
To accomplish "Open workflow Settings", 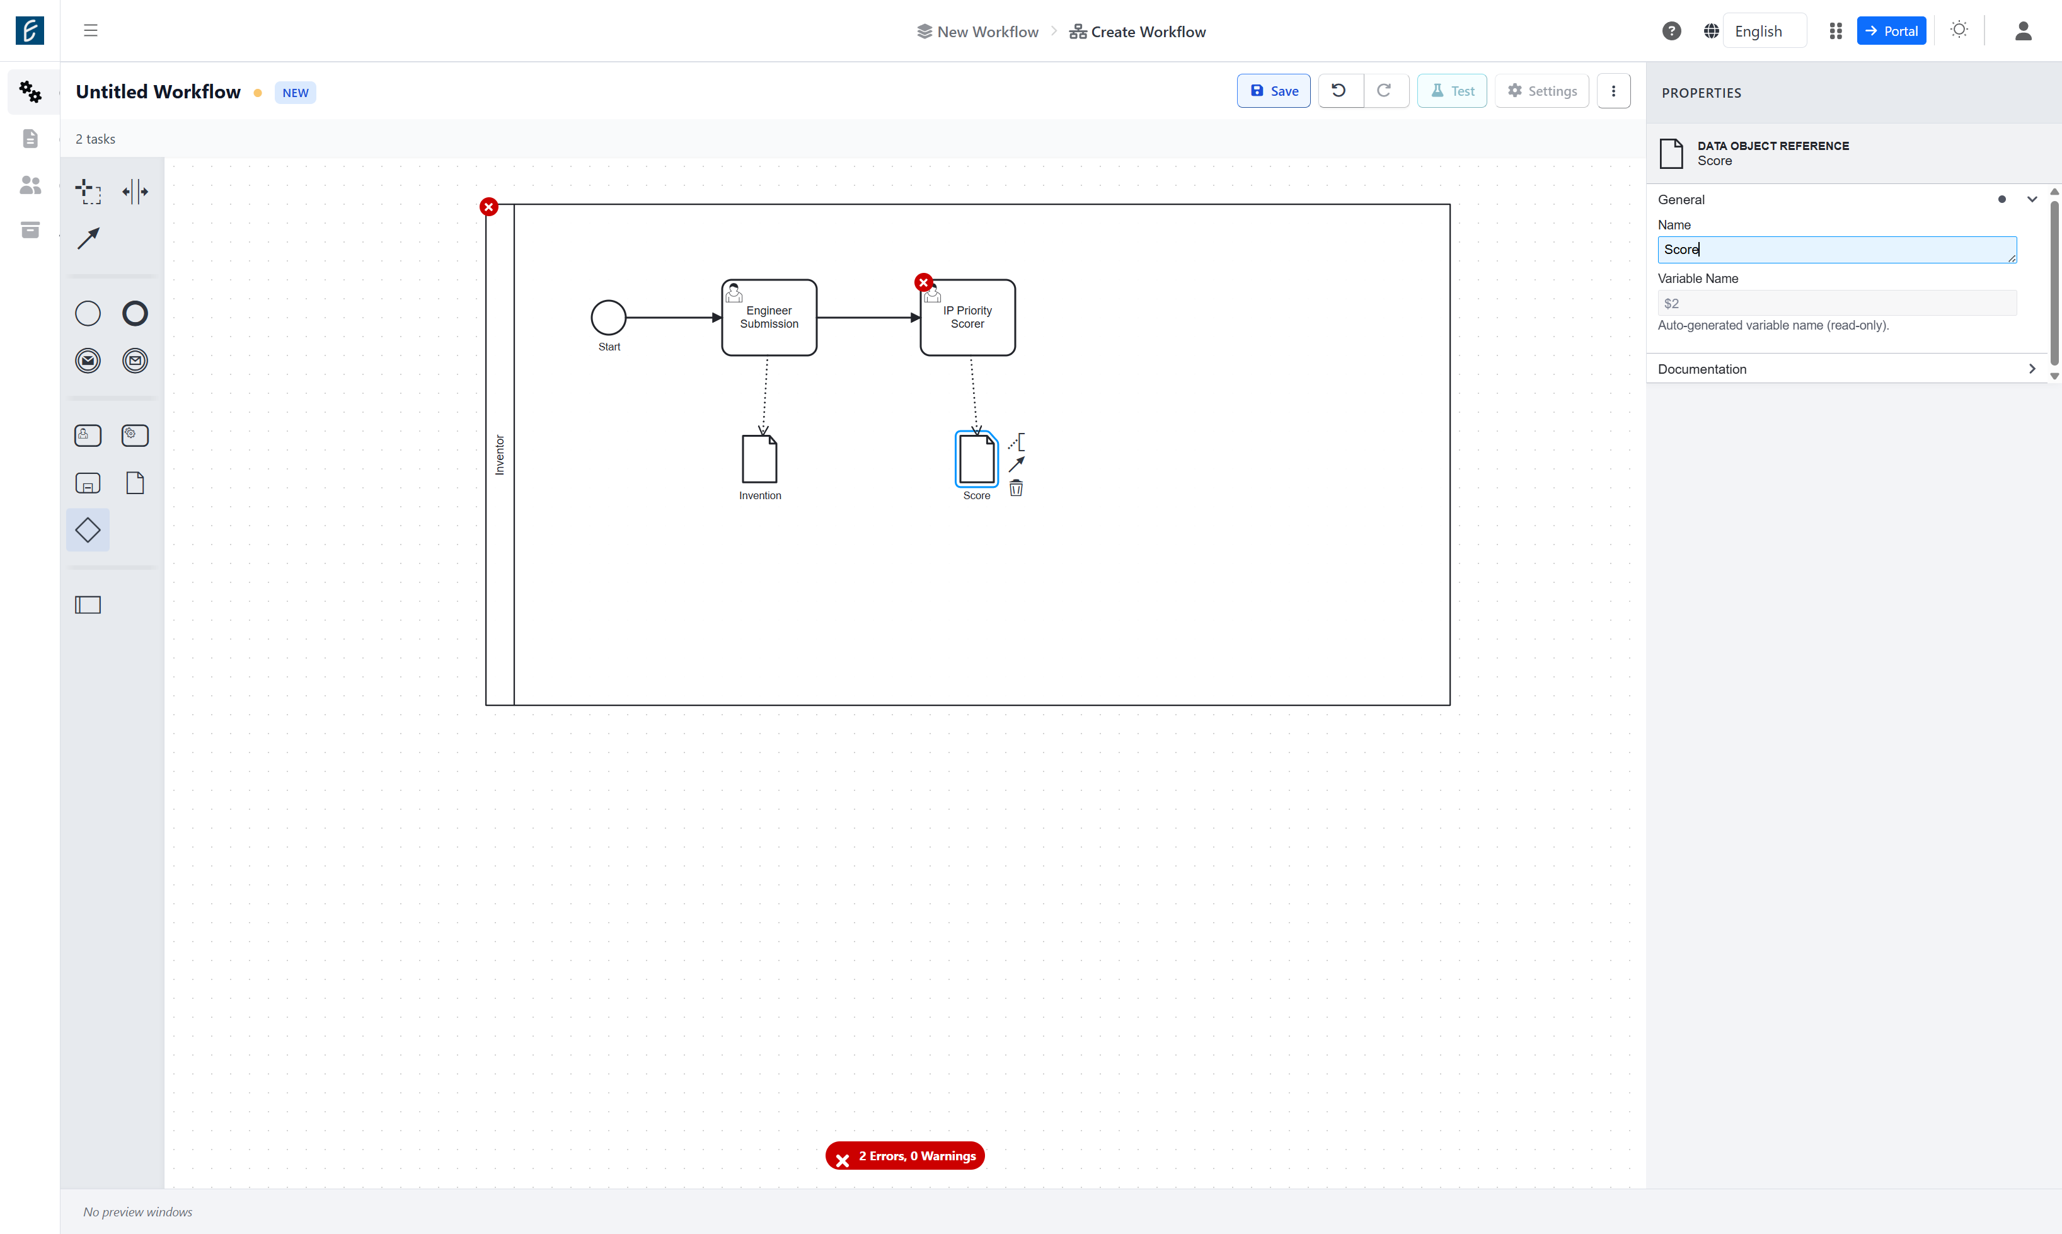I will tap(1541, 91).
